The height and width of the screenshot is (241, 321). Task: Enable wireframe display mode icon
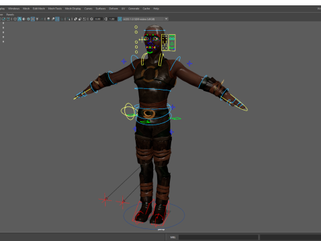[15, 19]
